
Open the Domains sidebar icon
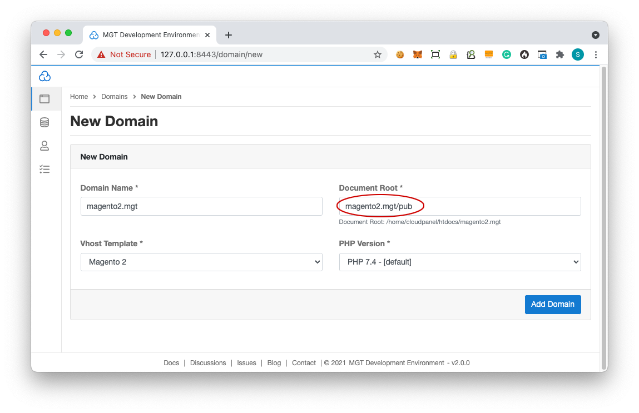click(x=44, y=99)
